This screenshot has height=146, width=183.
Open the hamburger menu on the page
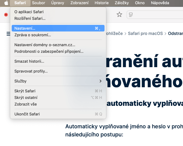[x=8, y=34]
